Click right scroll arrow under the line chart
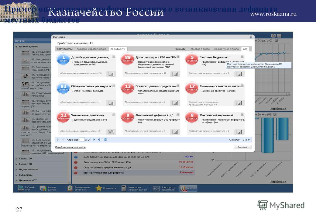Viewport: 316px width, 219px height. tap(289, 94)
